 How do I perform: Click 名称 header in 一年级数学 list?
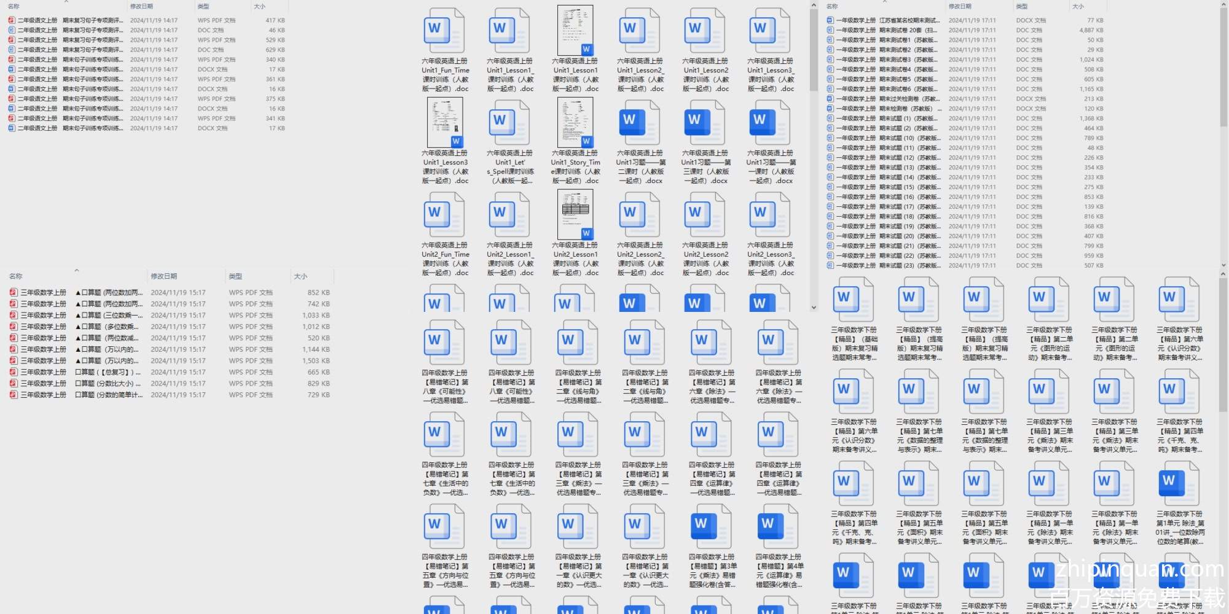point(832,6)
